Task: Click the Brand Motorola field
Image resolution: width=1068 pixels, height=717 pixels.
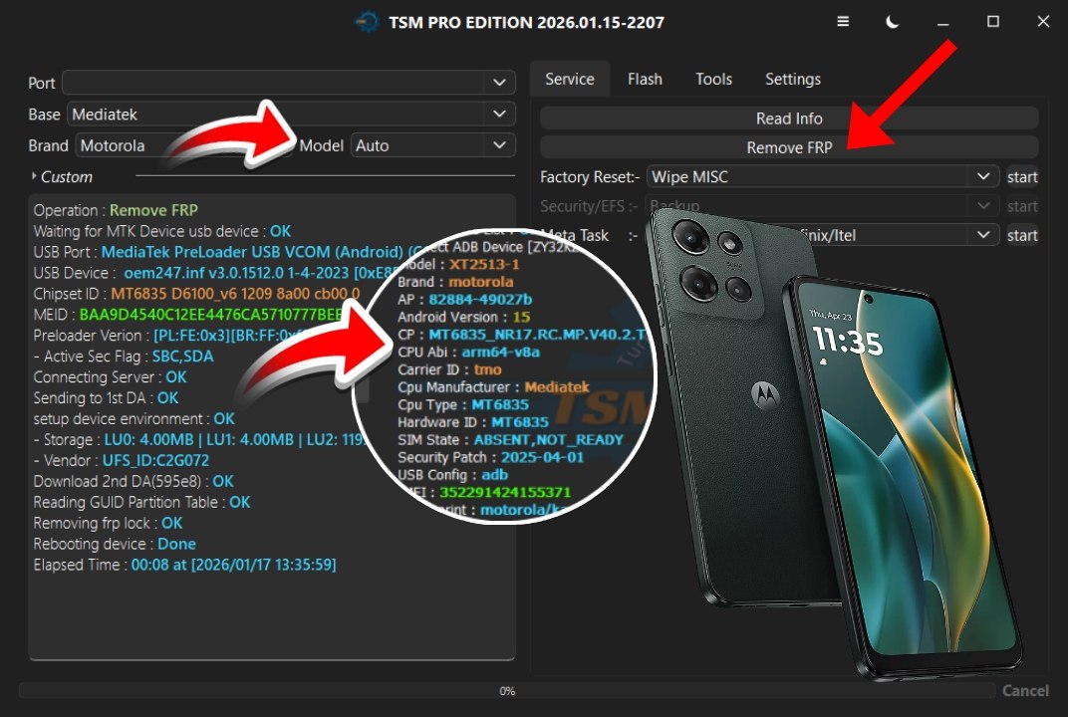Action: pyautogui.click(x=182, y=145)
